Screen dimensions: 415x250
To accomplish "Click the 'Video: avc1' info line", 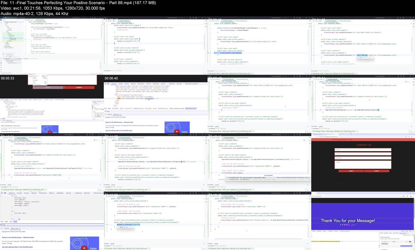I will [53, 8].
